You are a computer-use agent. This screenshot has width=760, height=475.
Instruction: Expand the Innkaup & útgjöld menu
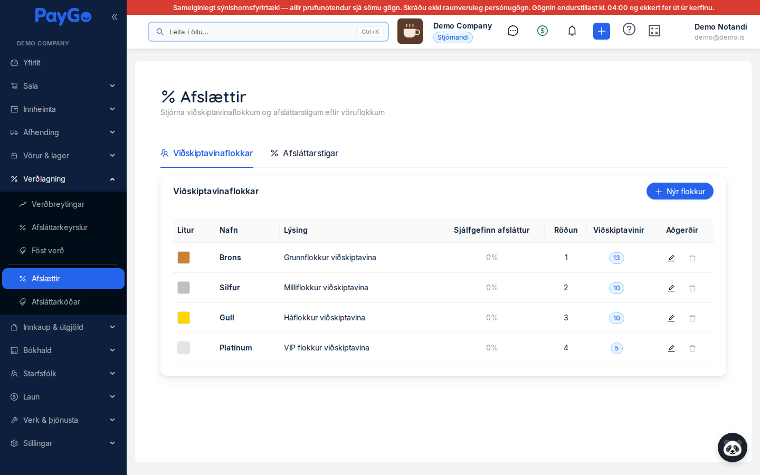(63, 327)
